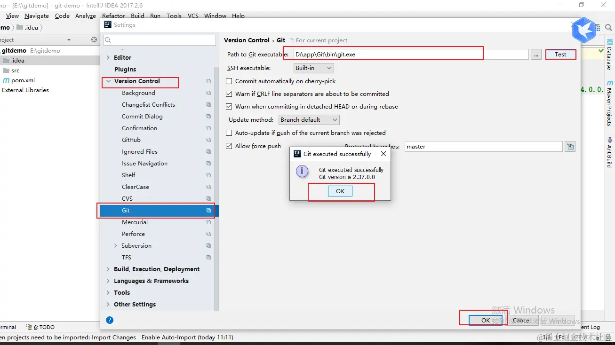Expand the Subversion settings node
This screenshot has width=615, height=345.
point(116,246)
